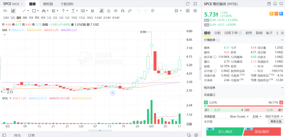This screenshot has height=137, width=285.
Task: Click the 融 margin badge
Action: (272, 14)
